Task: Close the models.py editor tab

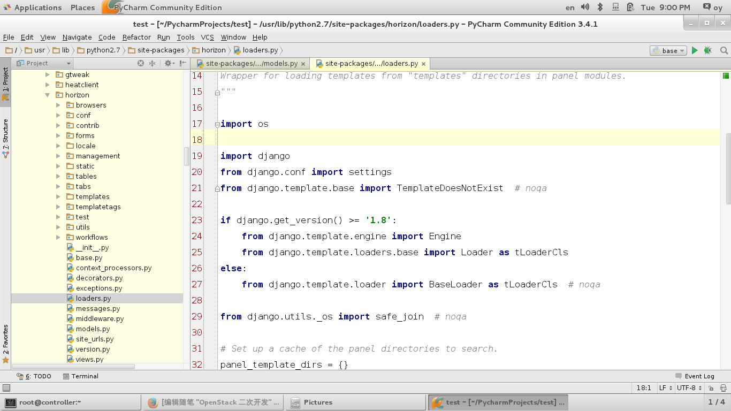Action: (303, 64)
